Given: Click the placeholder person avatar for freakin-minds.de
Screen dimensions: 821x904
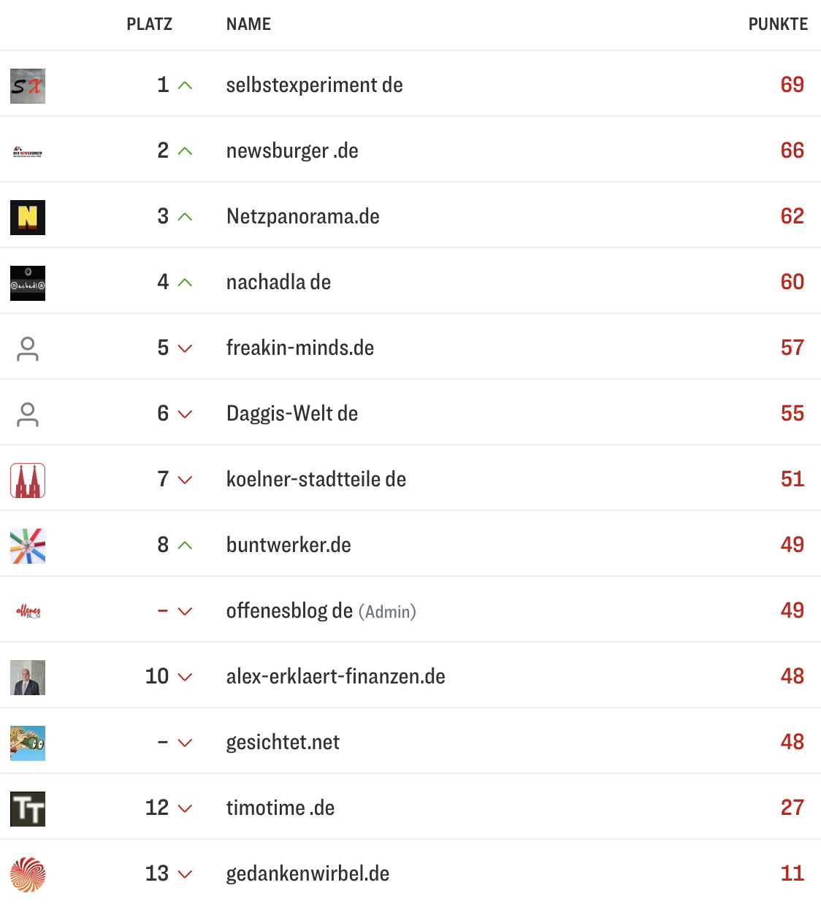Looking at the screenshot, I should (27, 348).
